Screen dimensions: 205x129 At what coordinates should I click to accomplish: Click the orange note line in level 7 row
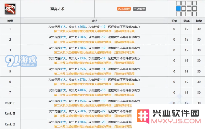point(94,95)
